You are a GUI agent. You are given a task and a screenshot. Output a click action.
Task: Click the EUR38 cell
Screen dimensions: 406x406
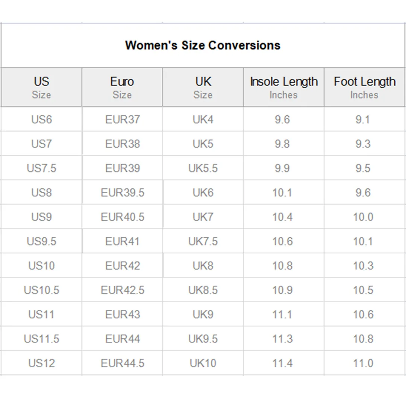123,144
